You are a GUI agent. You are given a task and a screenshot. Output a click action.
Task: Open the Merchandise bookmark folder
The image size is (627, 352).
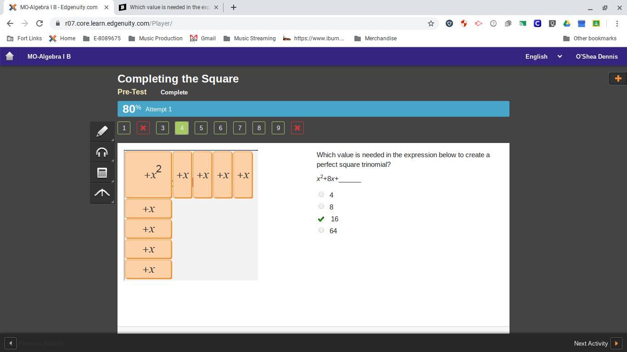[375, 38]
